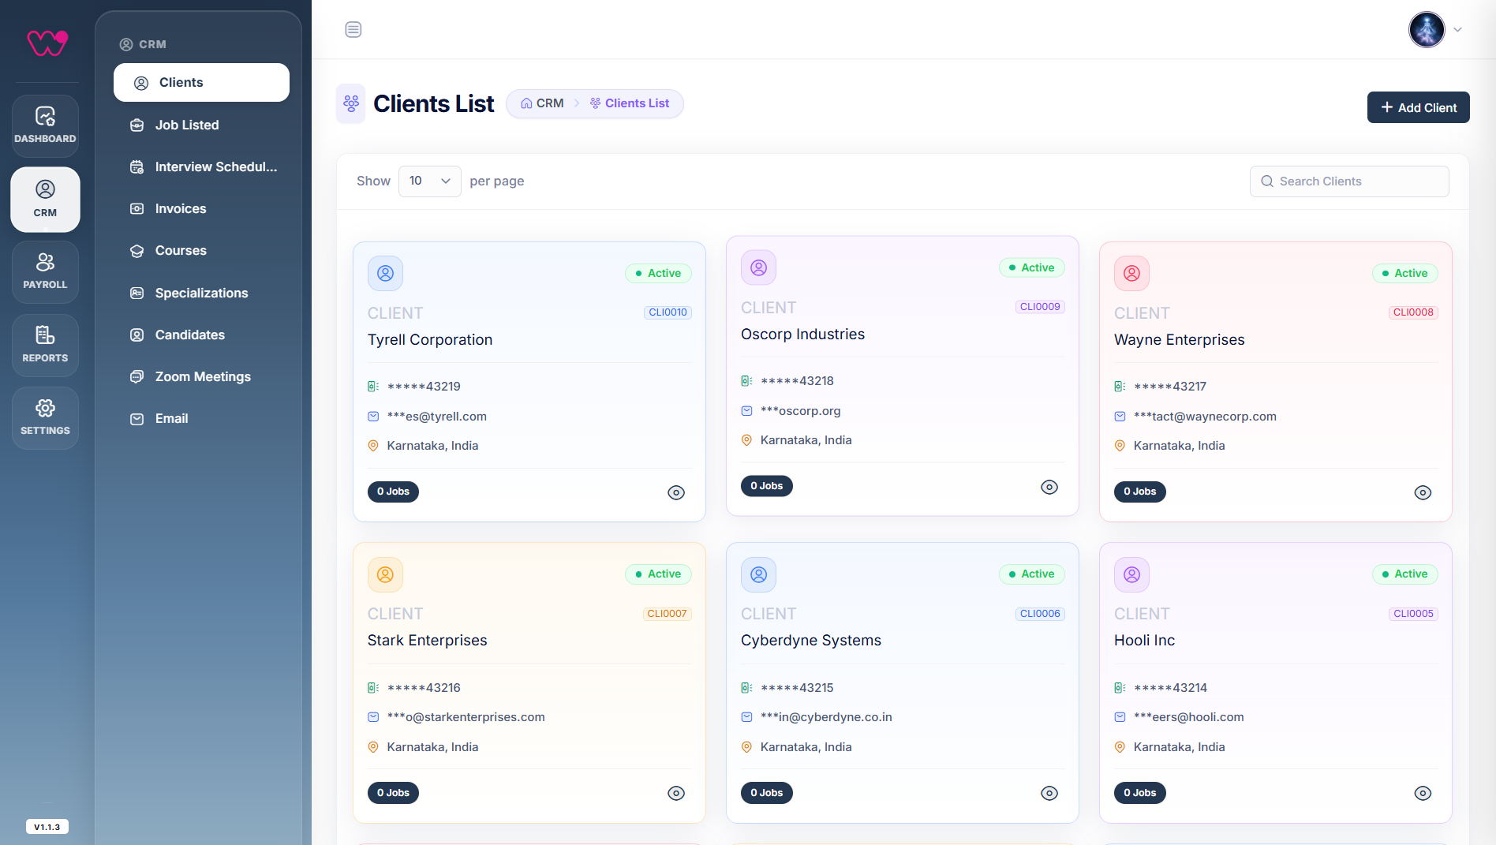Expand the profile menu chevron
Image resolution: width=1496 pixels, height=845 pixels.
pos(1458,30)
